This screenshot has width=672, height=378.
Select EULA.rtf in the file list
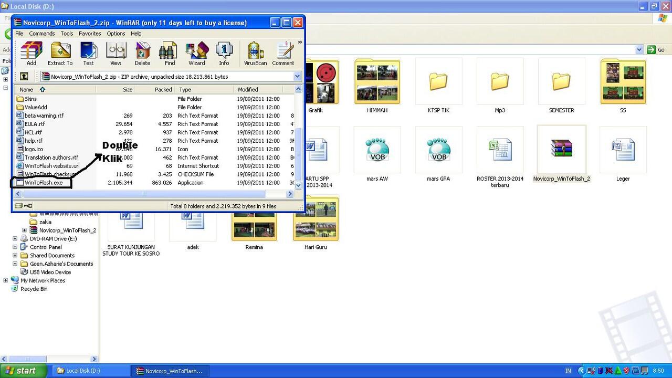[x=30, y=124]
